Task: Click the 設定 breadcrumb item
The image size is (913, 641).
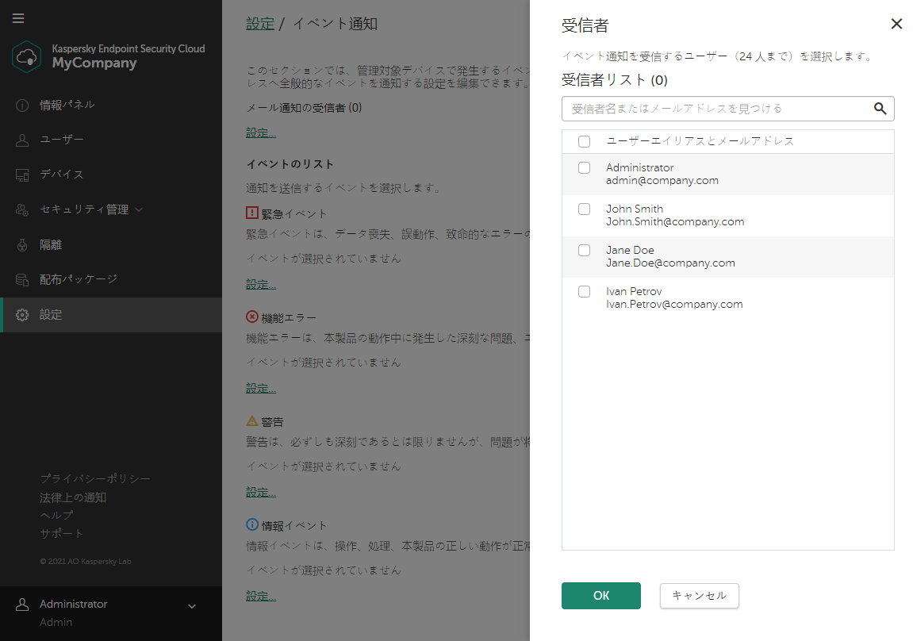Action: coord(260,24)
